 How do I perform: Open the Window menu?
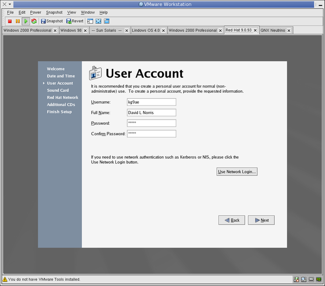88,12
